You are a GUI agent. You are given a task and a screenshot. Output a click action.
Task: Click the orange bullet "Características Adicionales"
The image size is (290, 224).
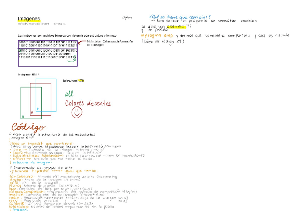36,156
